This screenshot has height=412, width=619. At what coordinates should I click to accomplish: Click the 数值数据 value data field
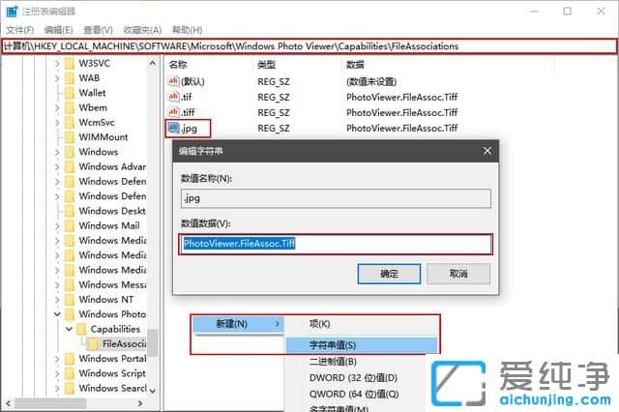[x=336, y=244]
